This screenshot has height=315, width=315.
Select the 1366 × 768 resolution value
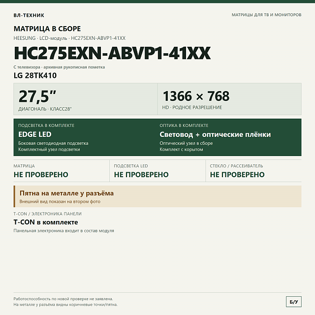click(x=196, y=96)
